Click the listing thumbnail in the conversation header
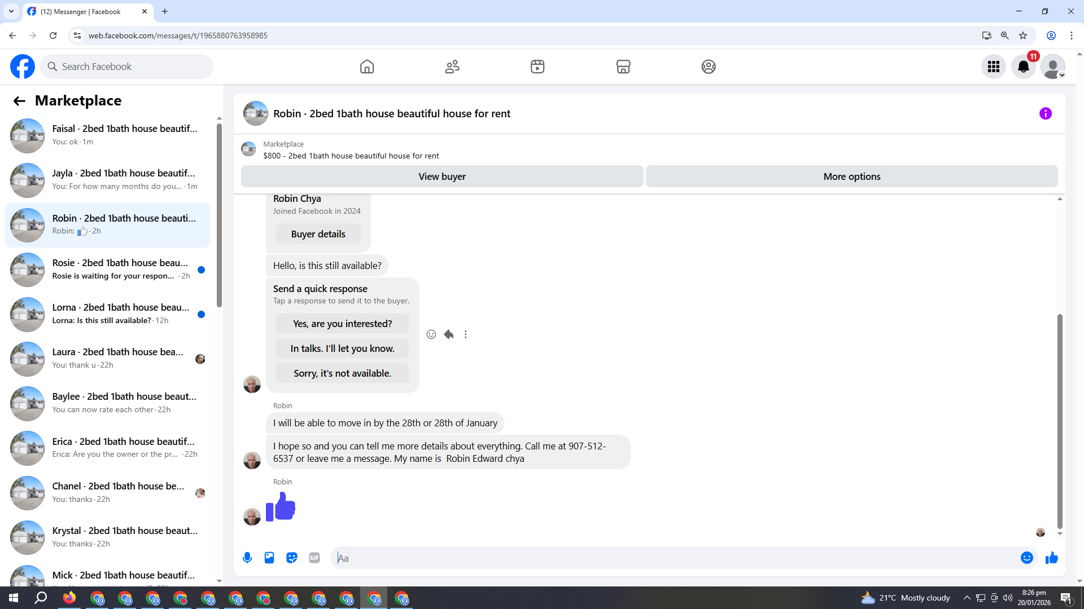 pyautogui.click(x=255, y=113)
